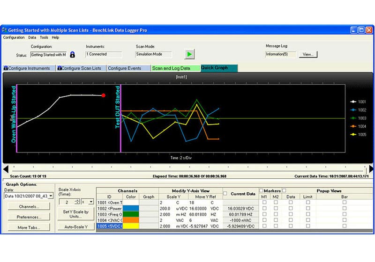375x262 pixels.
Task: Click the Auto-Scale Y button
Action: (x=76, y=227)
